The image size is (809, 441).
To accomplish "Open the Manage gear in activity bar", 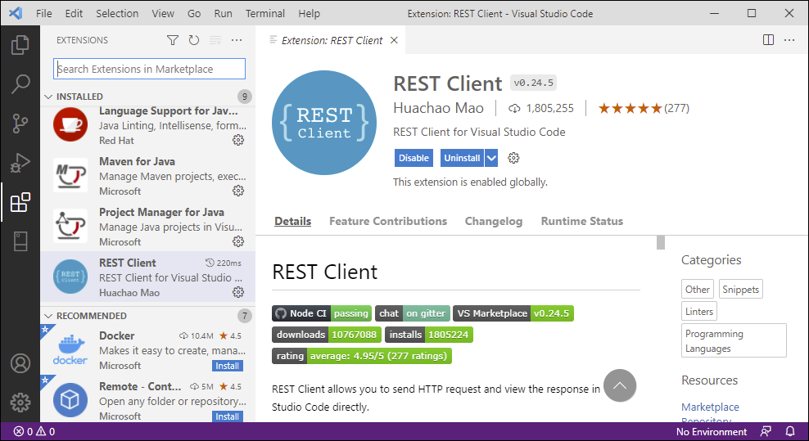I will (x=20, y=403).
